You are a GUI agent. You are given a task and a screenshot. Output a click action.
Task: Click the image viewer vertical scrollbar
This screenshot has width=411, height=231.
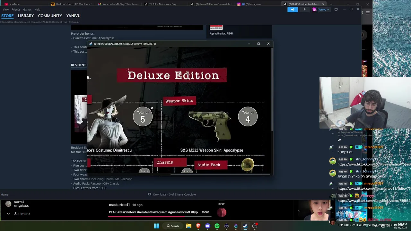tap(272, 90)
